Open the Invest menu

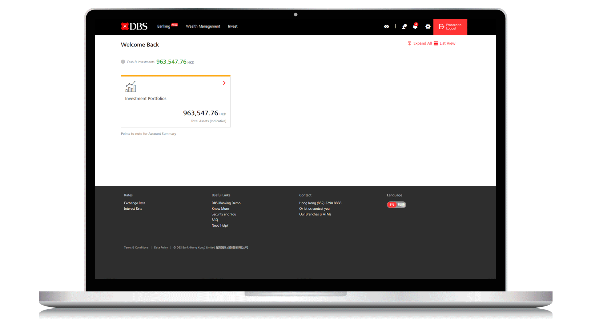pos(232,26)
